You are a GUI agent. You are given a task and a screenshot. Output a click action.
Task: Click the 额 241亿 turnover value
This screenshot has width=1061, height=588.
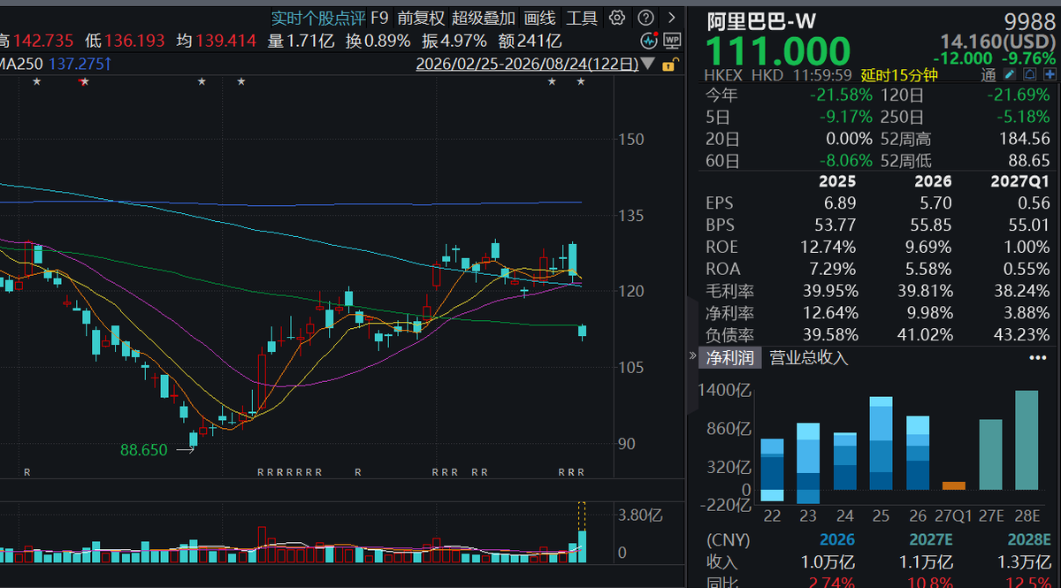(x=530, y=41)
